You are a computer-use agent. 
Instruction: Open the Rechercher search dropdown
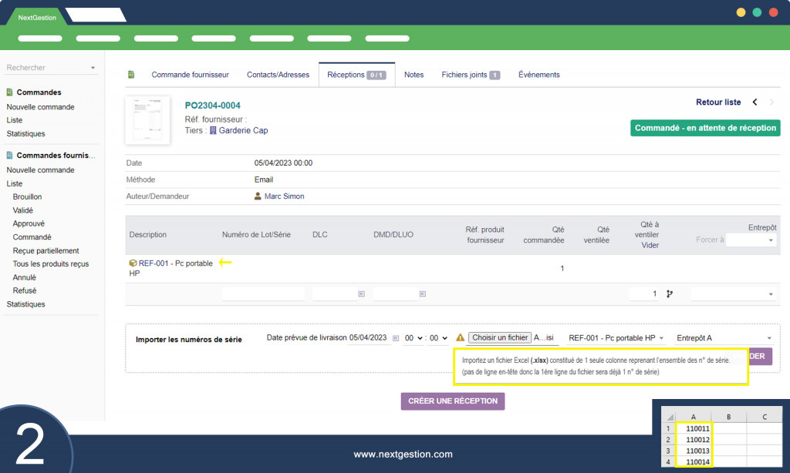(x=50, y=68)
